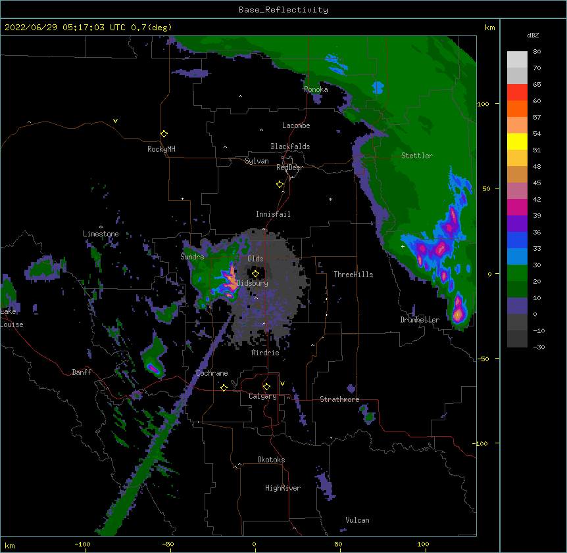This screenshot has width=567, height=553.
Task: Click the 80 value on dBZ legend
Action: pos(537,52)
